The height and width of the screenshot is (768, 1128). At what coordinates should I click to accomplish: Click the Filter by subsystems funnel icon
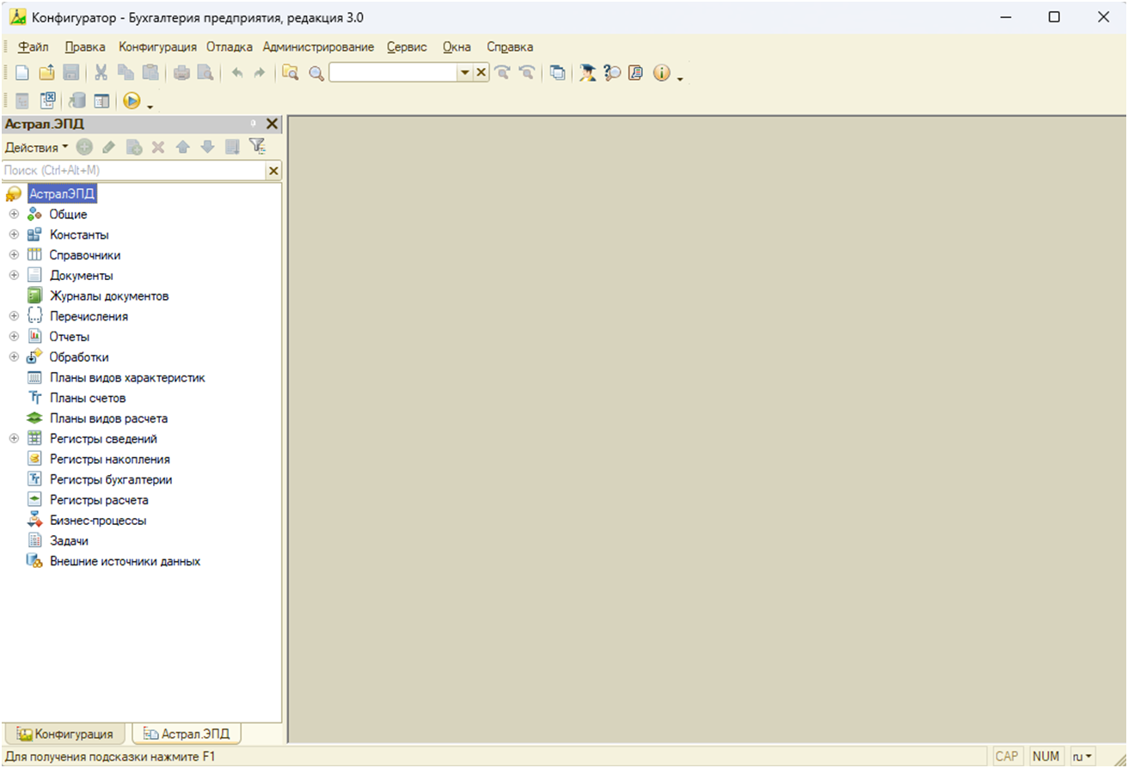pyautogui.click(x=257, y=148)
